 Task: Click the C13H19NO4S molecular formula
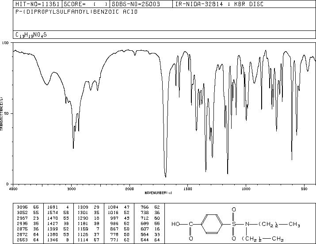(x=31, y=35)
